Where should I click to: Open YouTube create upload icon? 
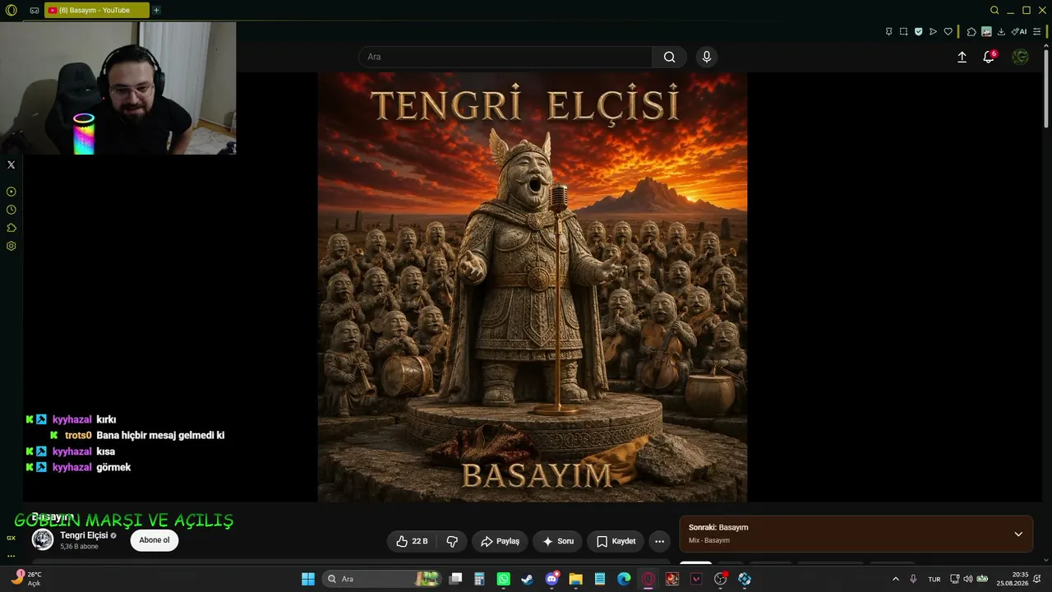[x=962, y=57]
